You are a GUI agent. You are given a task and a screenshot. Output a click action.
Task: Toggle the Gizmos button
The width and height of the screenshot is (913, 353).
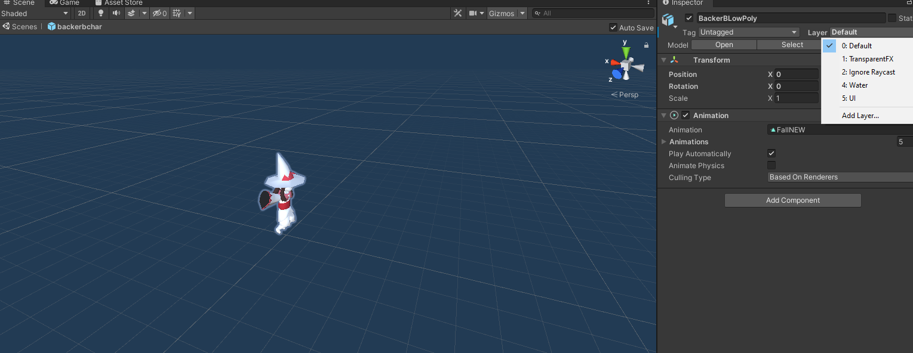click(501, 13)
